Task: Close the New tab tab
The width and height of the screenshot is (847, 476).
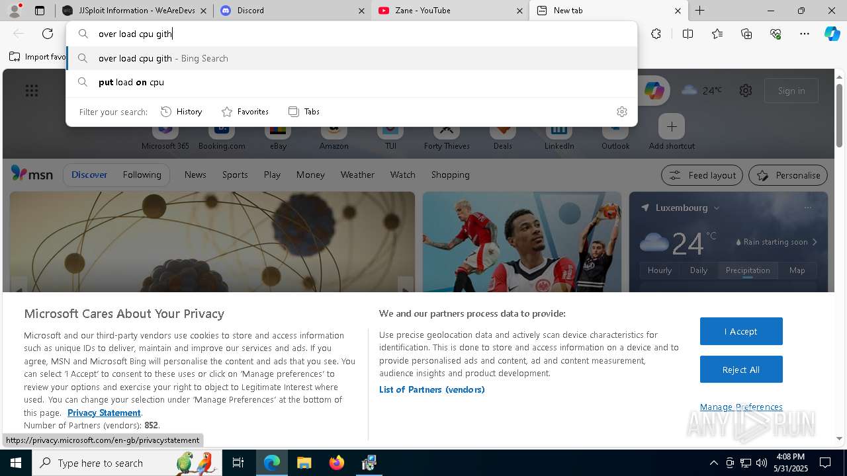Action: pos(678,11)
